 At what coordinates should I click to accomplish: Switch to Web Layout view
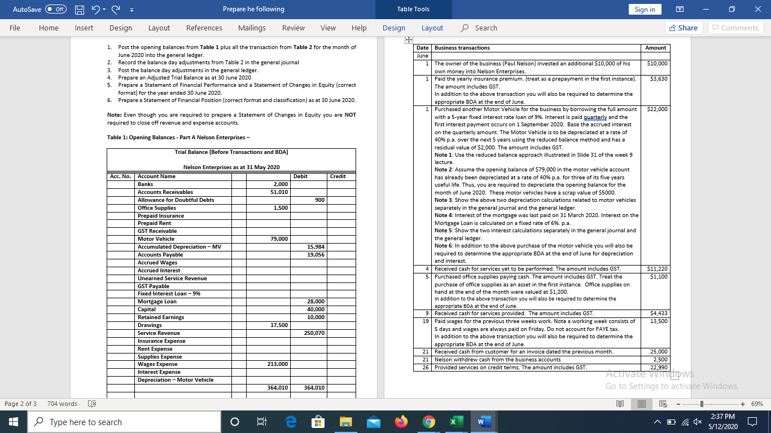663,404
